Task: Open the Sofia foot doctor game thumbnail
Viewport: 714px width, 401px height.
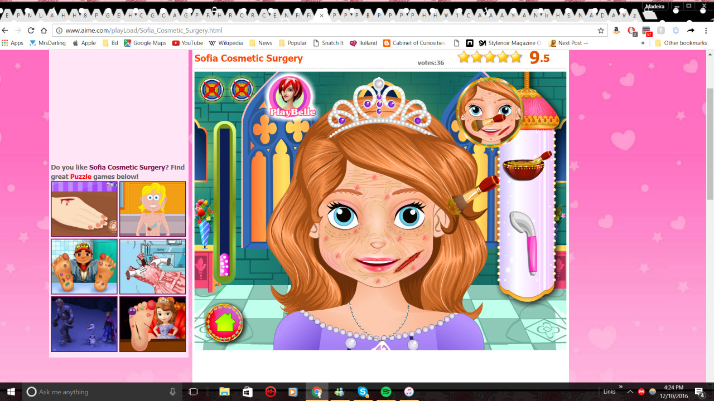Action: 153,324
